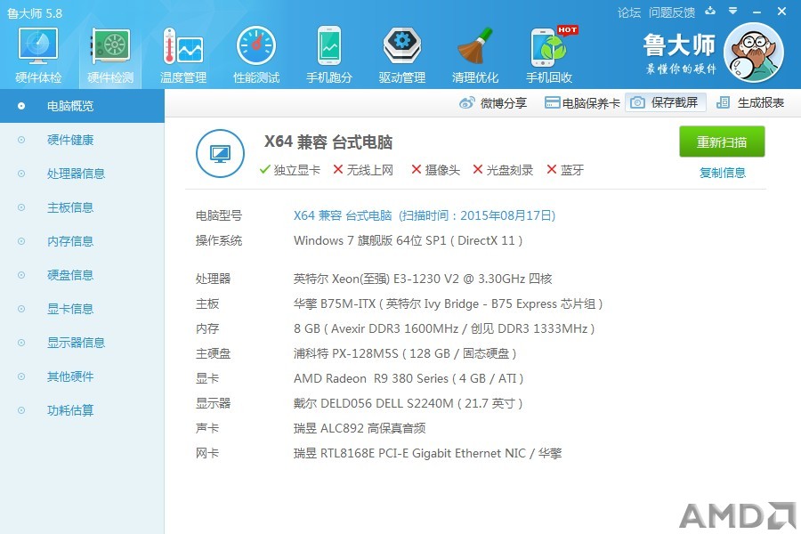Viewport: 801px width, 534px height.
Task: Click the 独立显卡 check status
Action: click(x=289, y=170)
